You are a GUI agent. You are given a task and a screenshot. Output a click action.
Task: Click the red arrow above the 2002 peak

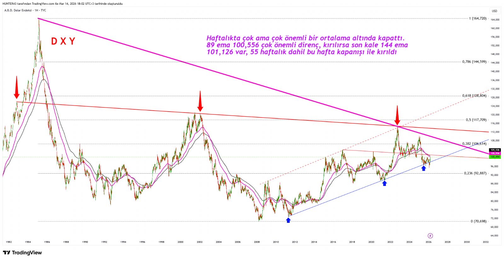(x=200, y=101)
